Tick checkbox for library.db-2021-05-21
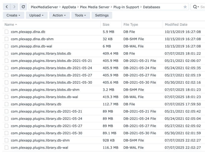The height and width of the screenshot is (154, 205). pyautogui.click(x=7, y=111)
